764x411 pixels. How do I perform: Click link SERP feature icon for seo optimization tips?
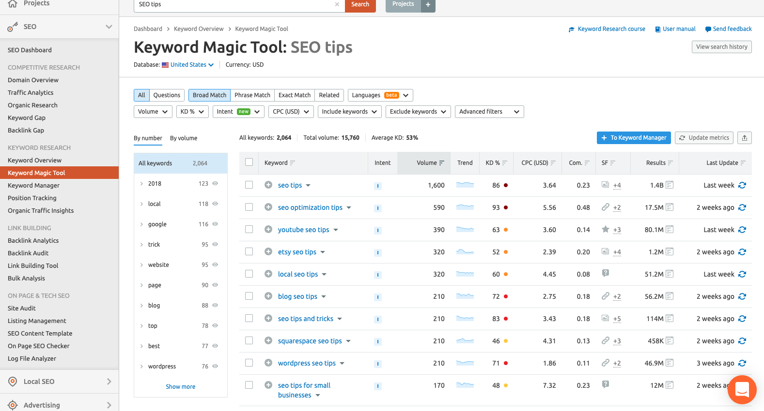pyautogui.click(x=605, y=207)
